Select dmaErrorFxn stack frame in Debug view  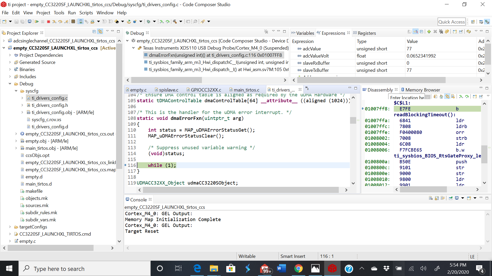[213, 55]
